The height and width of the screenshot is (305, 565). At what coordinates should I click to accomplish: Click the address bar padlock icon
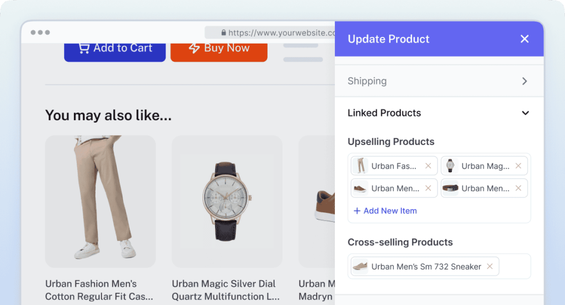click(x=223, y=33)
